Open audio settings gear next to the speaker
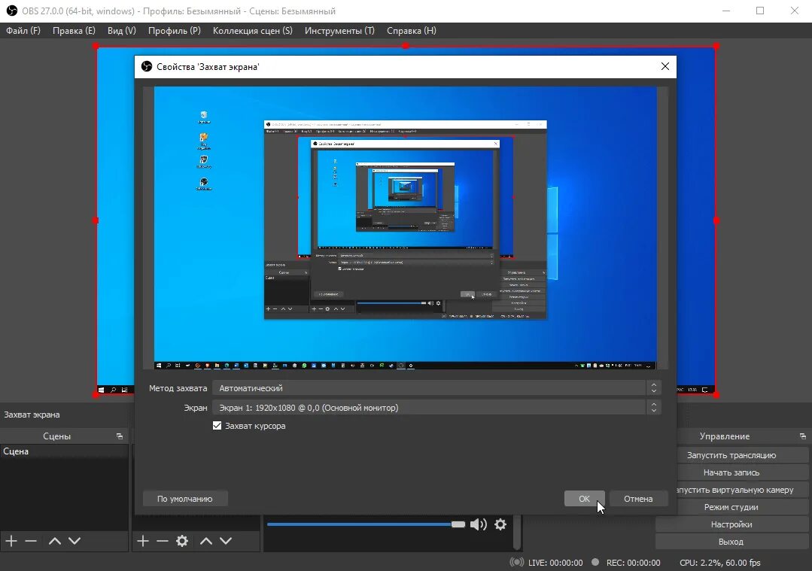Viewport: 812px width, 571px height. pos(500,524)
